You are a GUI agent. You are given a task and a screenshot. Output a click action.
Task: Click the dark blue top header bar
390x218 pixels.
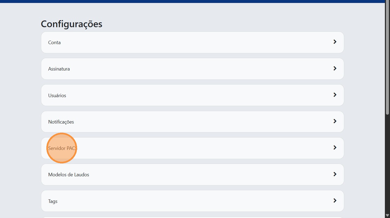coord(189,1)
